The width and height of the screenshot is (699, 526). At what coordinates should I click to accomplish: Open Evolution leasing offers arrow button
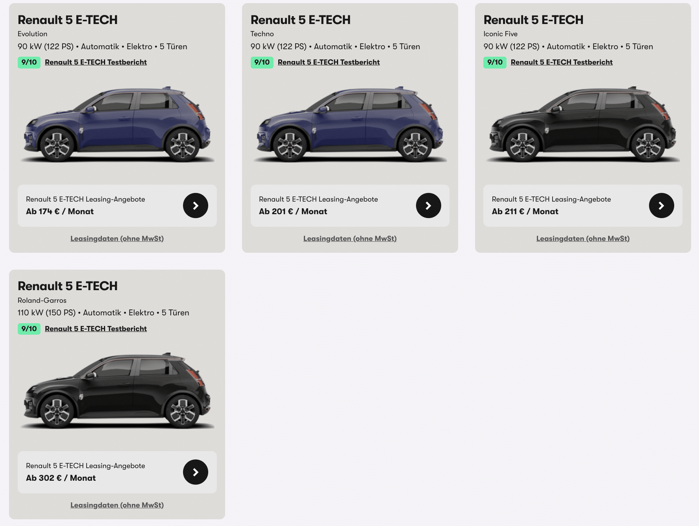coord(196,206)
